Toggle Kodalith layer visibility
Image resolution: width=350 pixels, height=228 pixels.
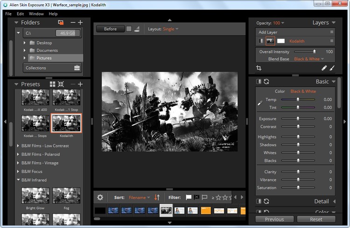coord(260,41)
